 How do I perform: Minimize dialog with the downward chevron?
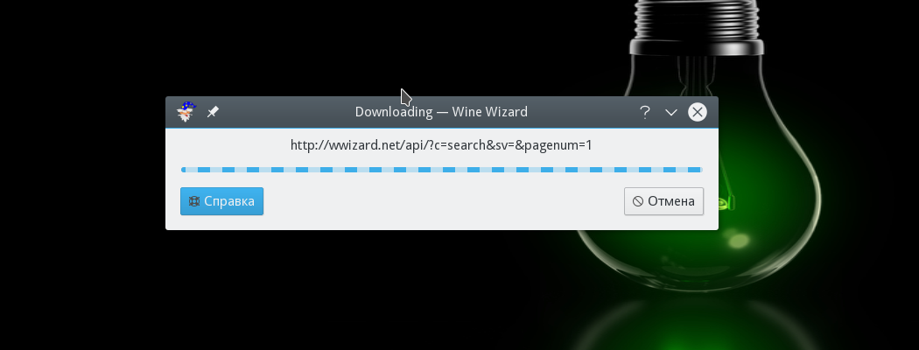(671, 112)
